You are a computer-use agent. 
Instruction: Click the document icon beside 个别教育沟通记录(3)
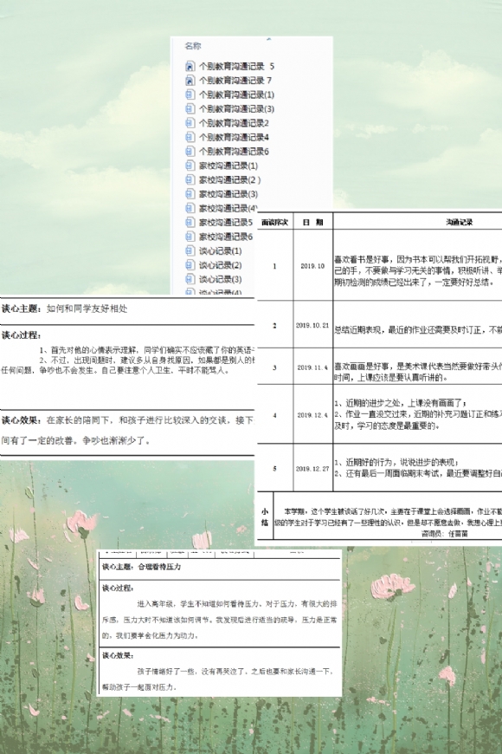190,108
